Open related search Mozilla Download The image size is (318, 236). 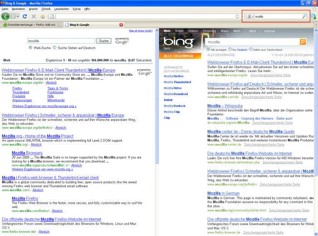[x=176, y=94]
